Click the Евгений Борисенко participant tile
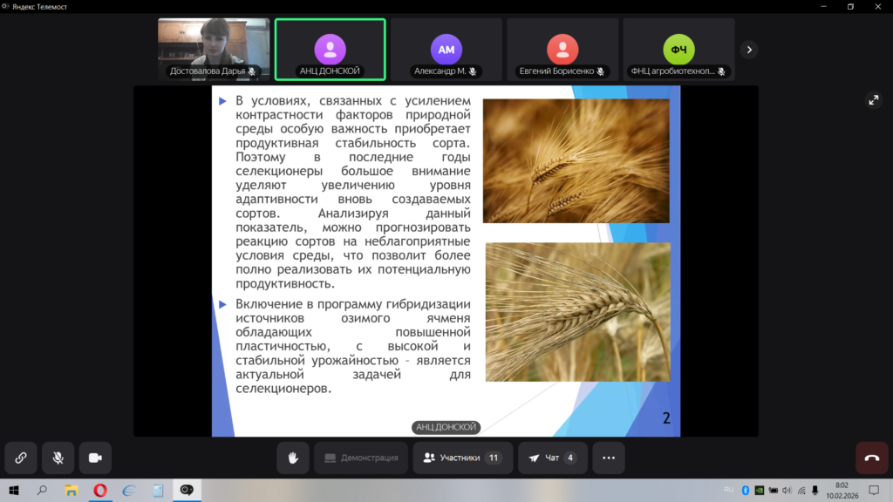 click(x=562, y=50)
